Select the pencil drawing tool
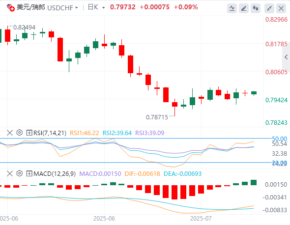290x225 pixels. [244, 8]
